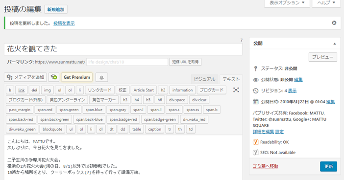The width and height of the screenshot is (344, 180).
Task: Edit 公開状態 visibility link
Action: (x=298, y=80)
